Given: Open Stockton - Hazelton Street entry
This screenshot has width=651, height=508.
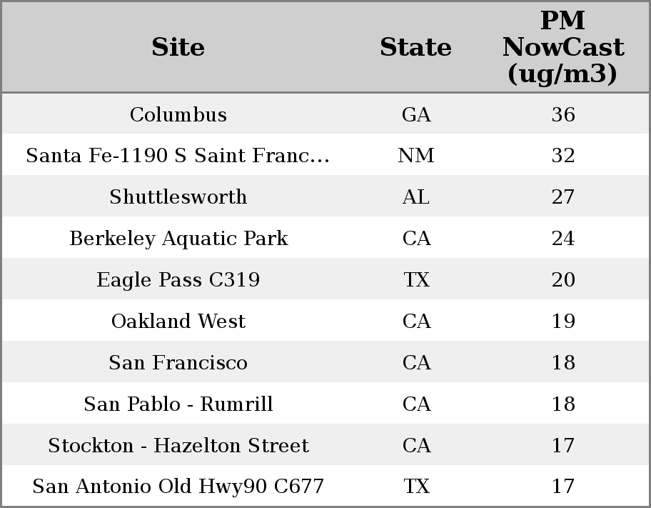Looking at the screenshot, I should [x=178, y=446].
